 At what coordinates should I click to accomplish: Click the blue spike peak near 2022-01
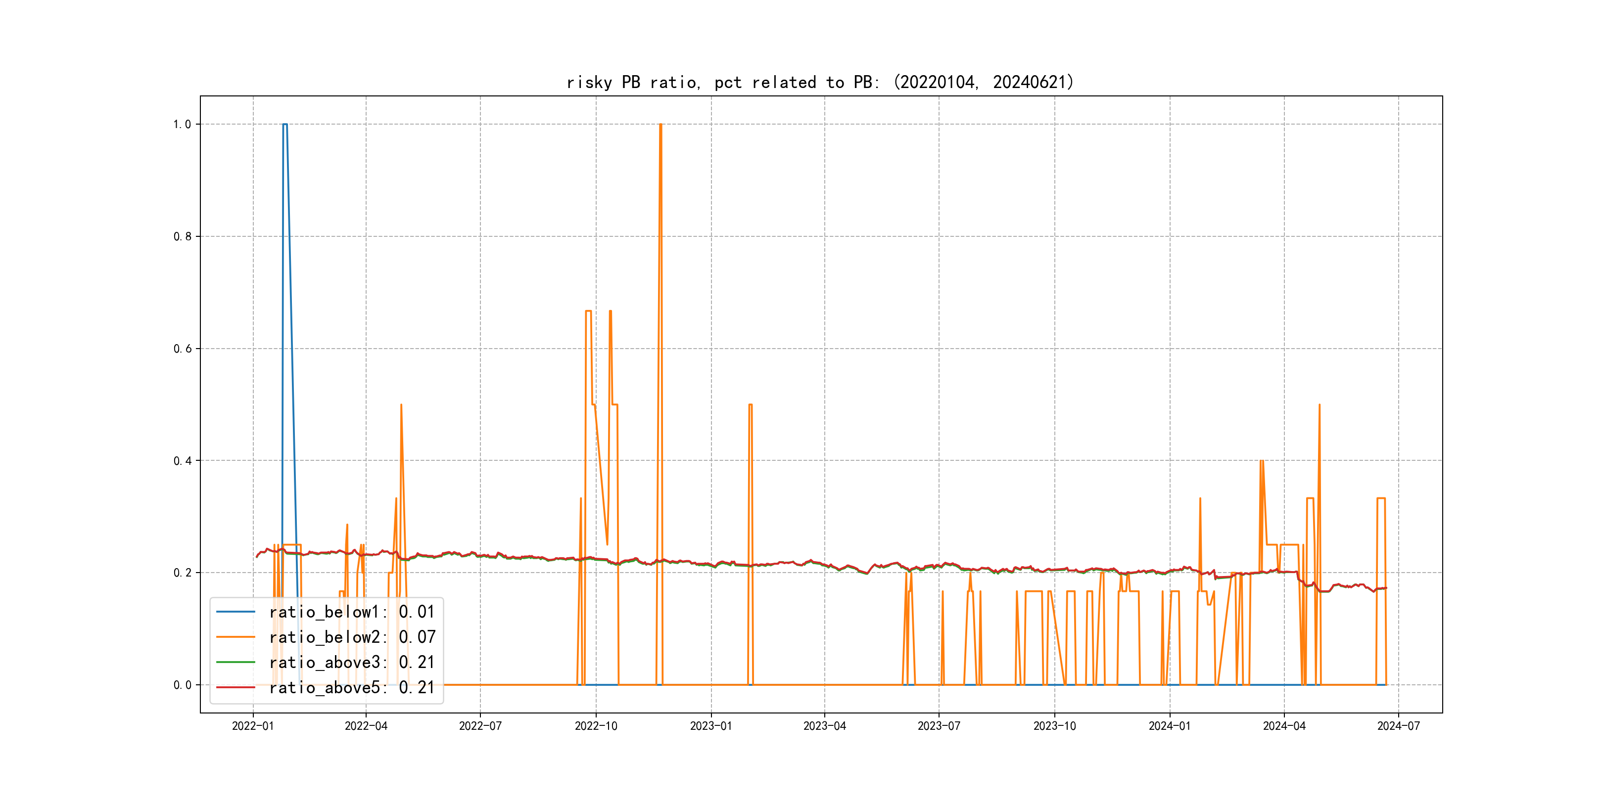(284, 125)
